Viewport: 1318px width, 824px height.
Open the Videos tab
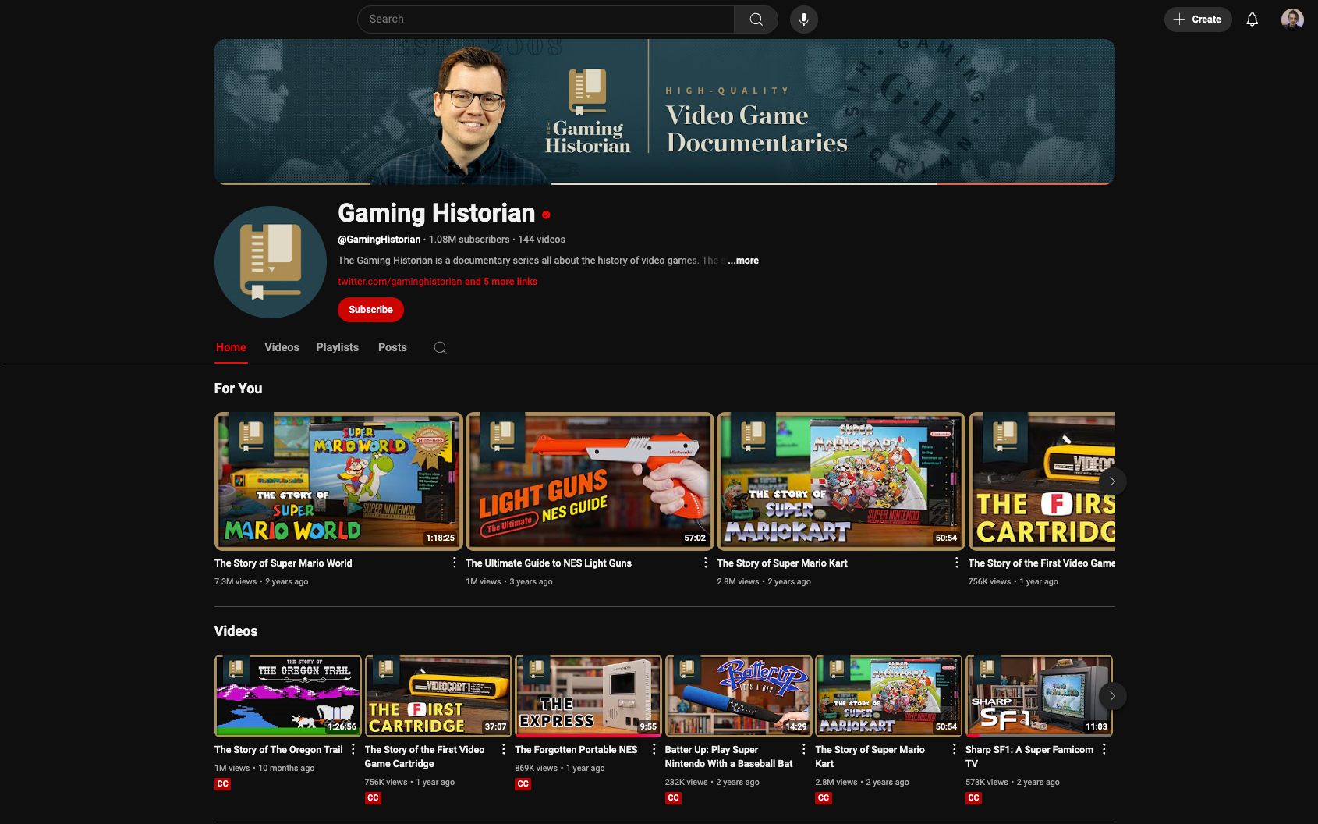(282, 348)
